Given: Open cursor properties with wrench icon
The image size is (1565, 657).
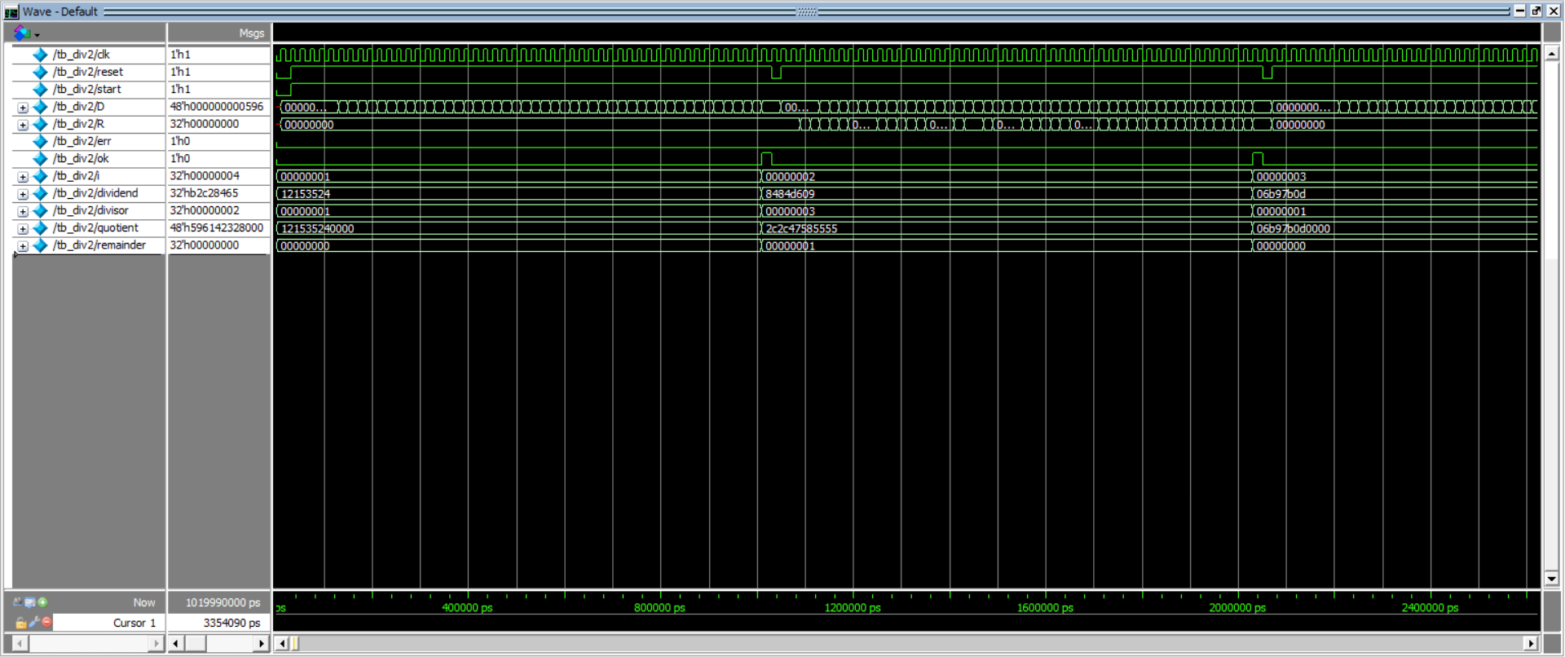Looking at the screenshot, I should pos(34,623).
